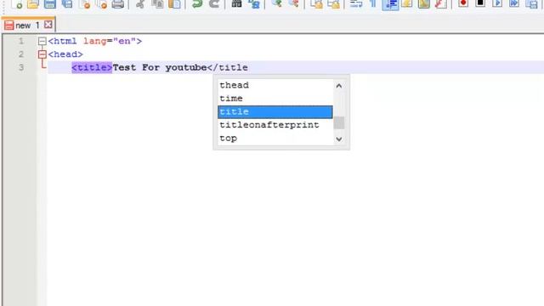Click the gray Redo arrow
The height and width of the screenshot is (306, 544).
pyautogui.click(x=214, y=3)
